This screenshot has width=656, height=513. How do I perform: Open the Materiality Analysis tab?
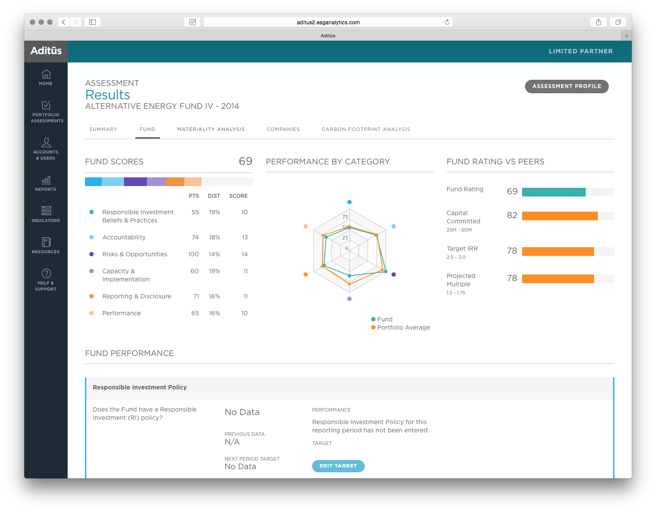click(x=211, y=129)
